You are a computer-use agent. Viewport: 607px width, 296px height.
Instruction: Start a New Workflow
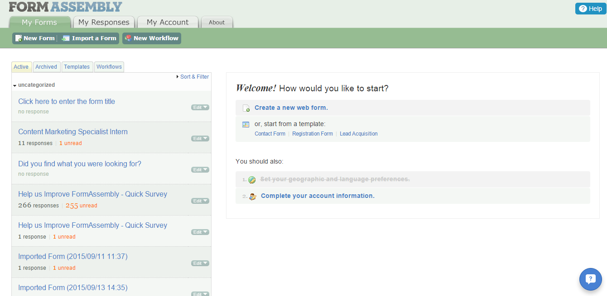[152, 38]
